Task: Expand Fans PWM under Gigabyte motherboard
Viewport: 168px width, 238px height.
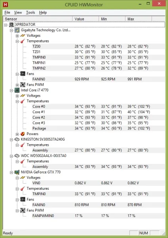Action: click(x=17, y=85)
